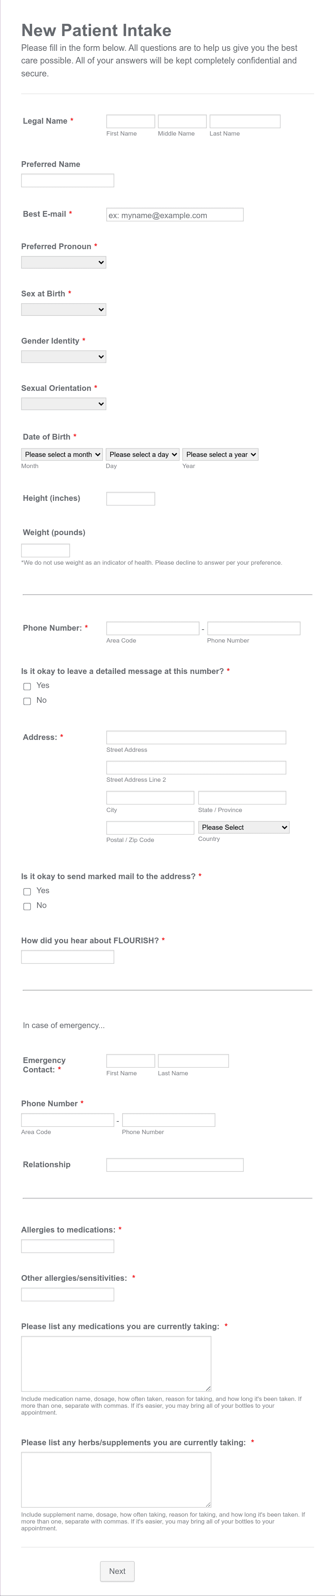335x1596 pixels.
Task: Check No for sending marked mail
Action: [27, 906]
